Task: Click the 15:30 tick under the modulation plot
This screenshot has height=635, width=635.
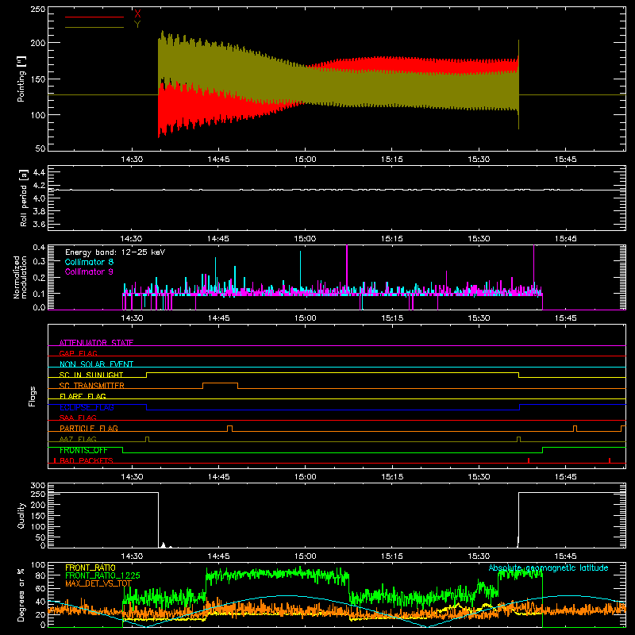Action: click(x=479, y=318)
